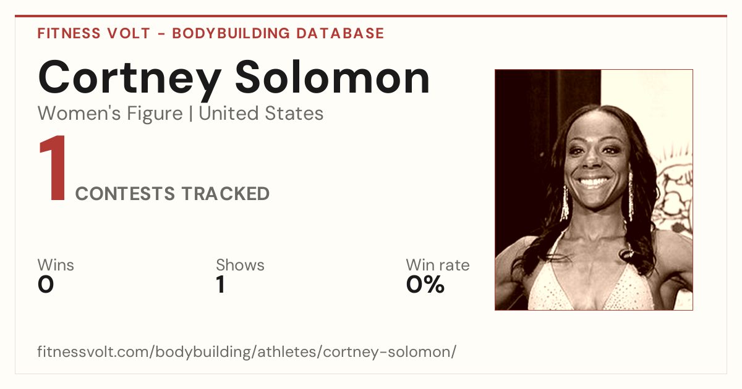Click the Win rate label
The width and height of the screenshot is (742, 389).
438,265
